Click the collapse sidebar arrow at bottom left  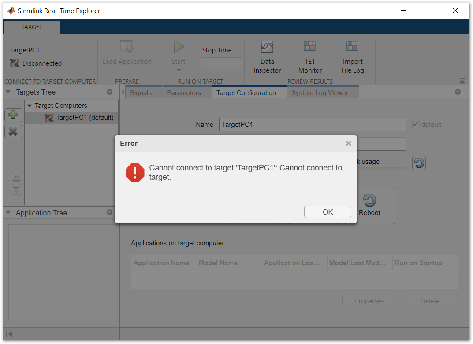[9, 334]
